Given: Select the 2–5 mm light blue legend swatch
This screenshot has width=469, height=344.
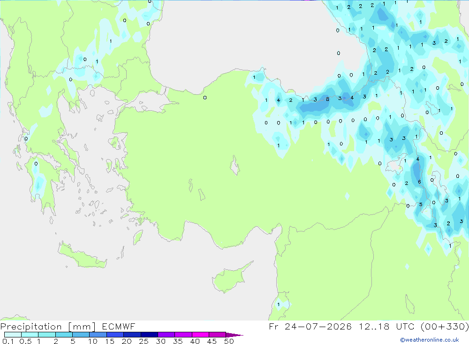Looking at the screenshot, I should pos(64,335).
